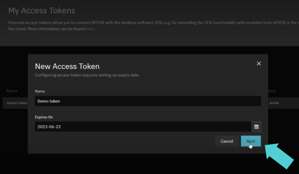Viewport: 299px width, 174px height.
Task: Click the Expires On field label
Action: click(x=44, y=117)
